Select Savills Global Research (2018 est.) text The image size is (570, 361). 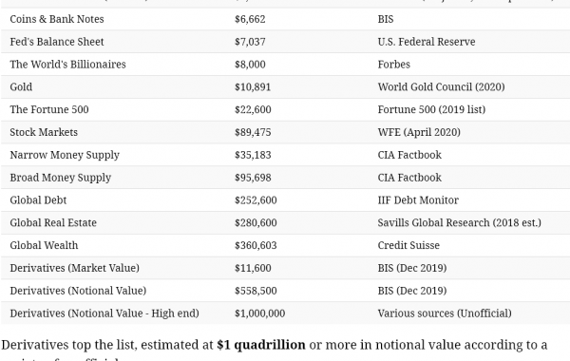[459, 222]
